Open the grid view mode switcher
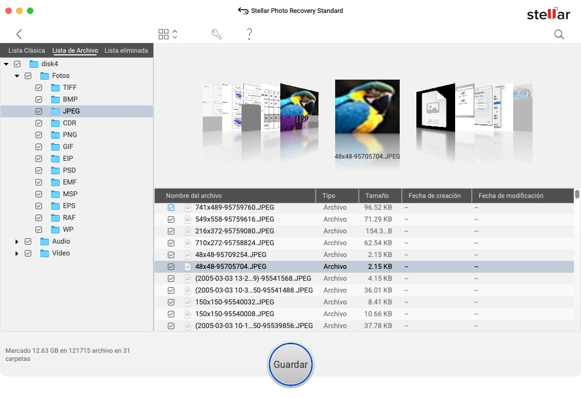The image size is (581, 398). pos(167,34)
